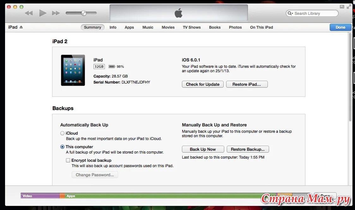355x210 pixels.
Task: Click the vertical scrollbar thumb
Action: 350,77
